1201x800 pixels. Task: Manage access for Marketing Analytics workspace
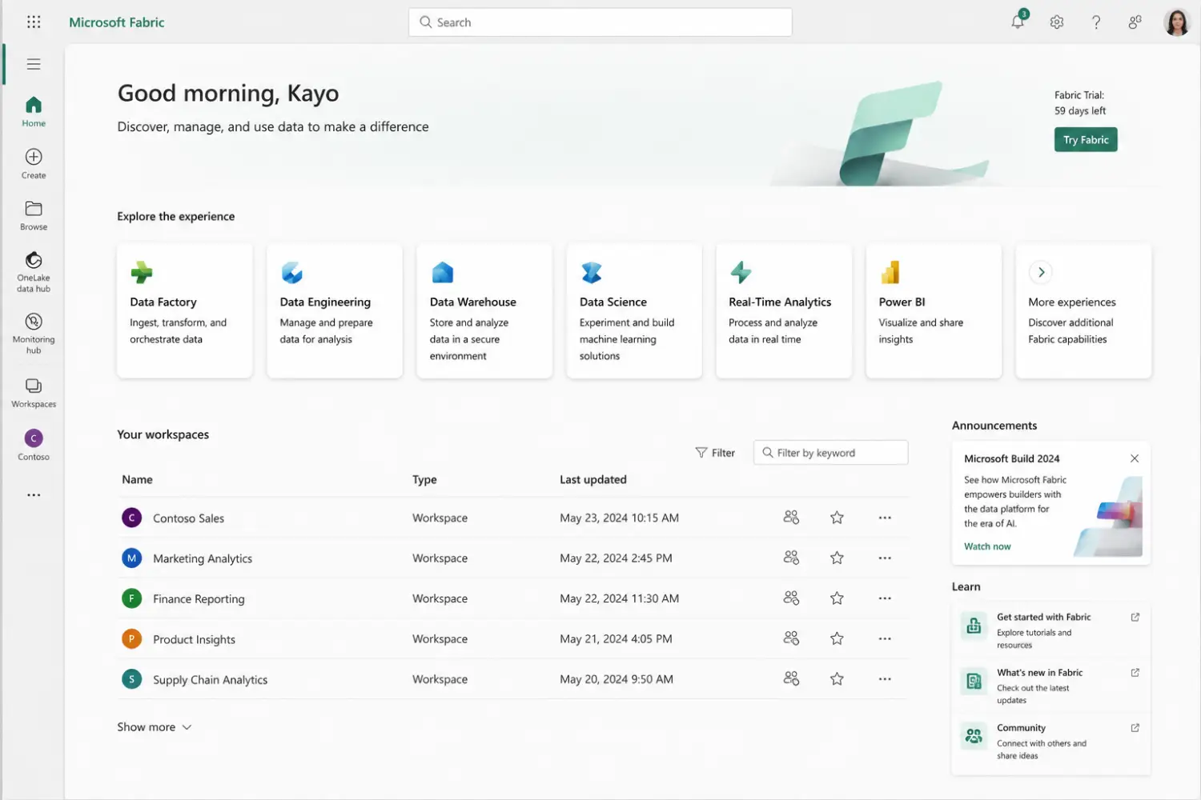791,558
